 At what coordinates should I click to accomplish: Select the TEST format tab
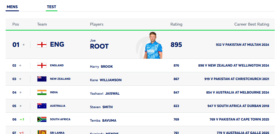point(51,7)
